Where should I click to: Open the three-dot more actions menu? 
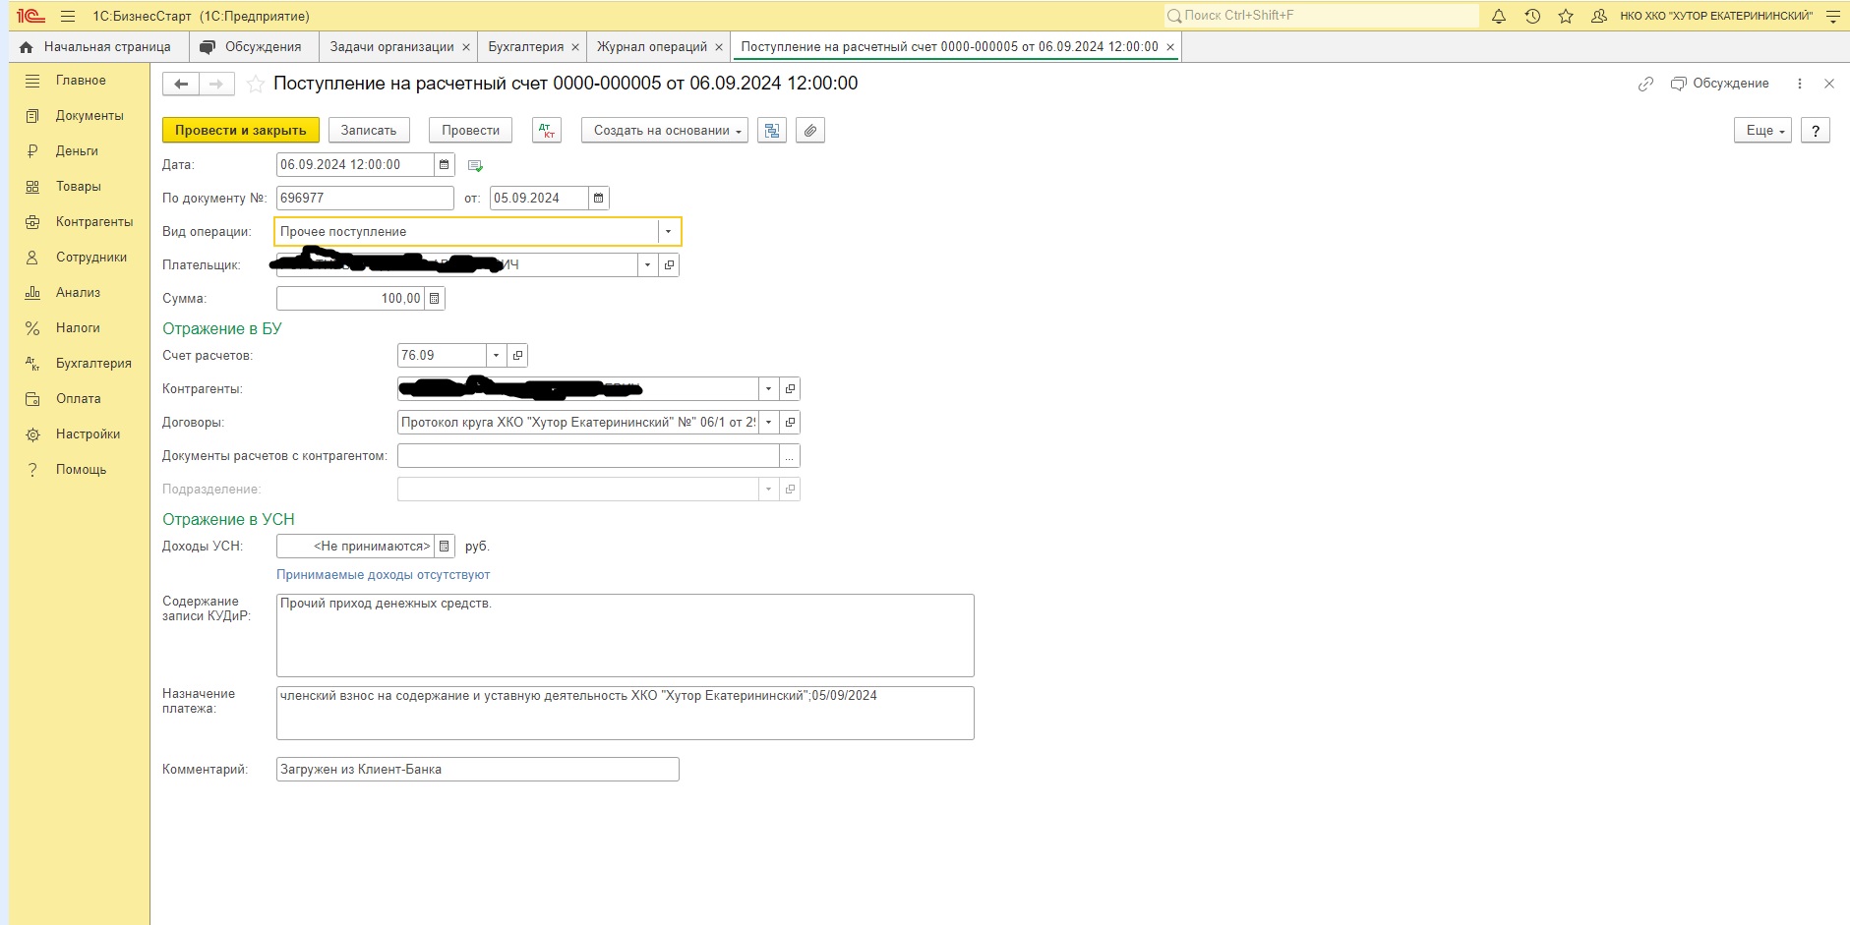pos(1800,84)
